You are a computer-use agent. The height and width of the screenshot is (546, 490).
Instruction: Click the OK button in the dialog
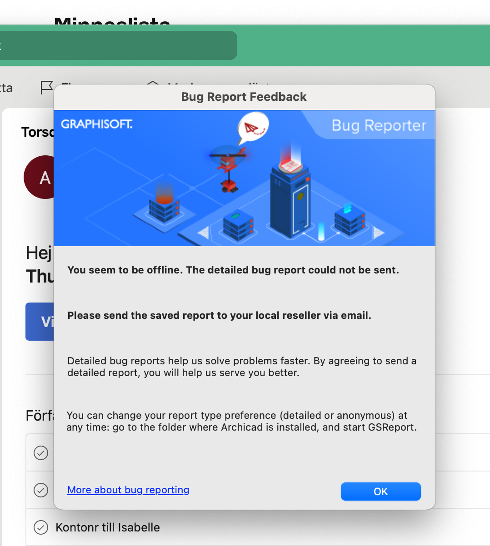pos(380,491)
